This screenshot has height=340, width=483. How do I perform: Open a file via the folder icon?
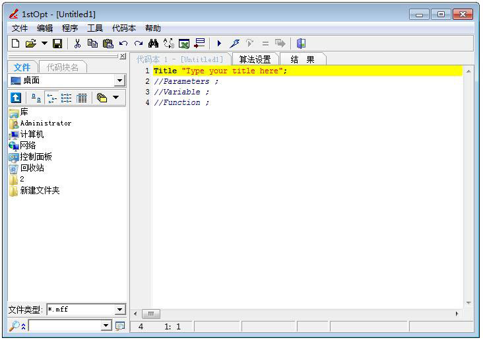(x=31, y=44)
